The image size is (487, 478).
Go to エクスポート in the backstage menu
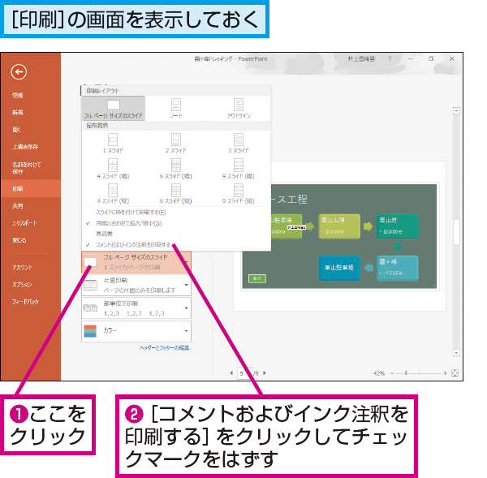24,222
